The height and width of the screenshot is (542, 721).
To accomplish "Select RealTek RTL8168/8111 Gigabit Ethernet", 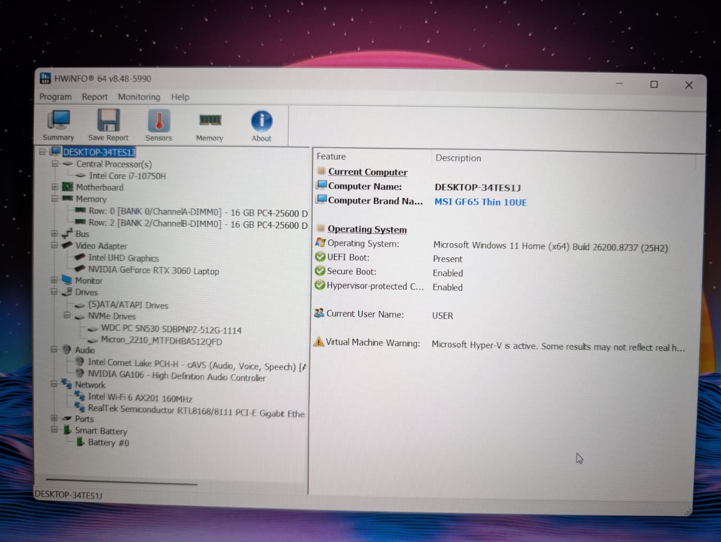I will point(196,411).
